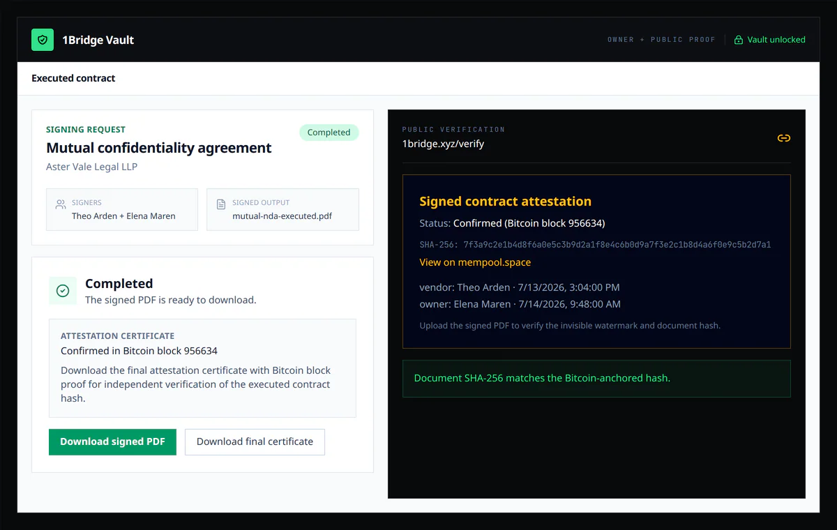Click the 1Bridge Vault shield logo icon

click(x=43, y=40)
